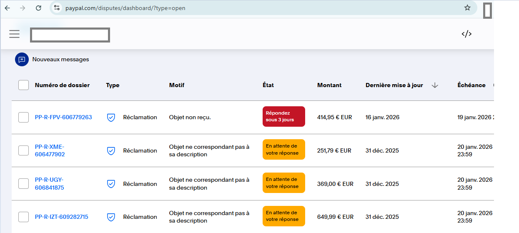Toggle the select-all checkbox in table header
Viewport: 519px width, 233px height.
tap(24, 85)
